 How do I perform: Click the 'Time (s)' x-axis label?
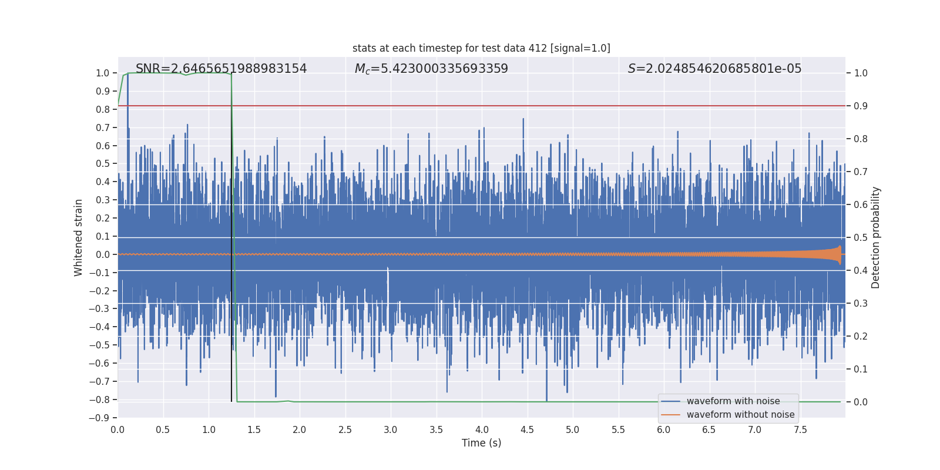pos(481,443)
